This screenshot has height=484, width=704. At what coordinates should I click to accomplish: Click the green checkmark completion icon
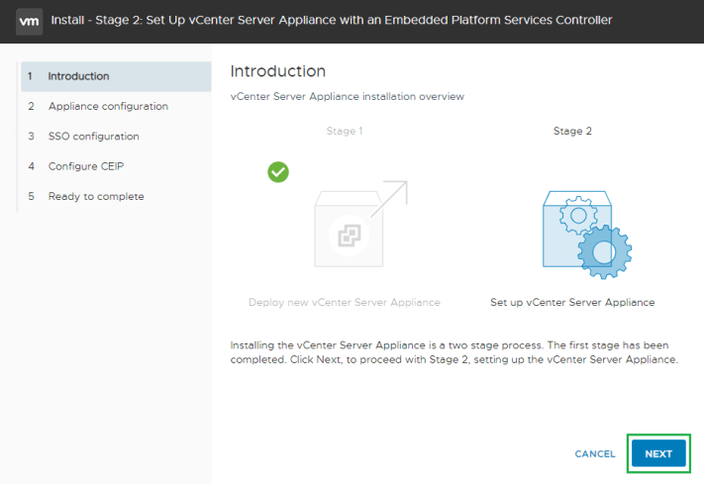[x=278, y=172]
